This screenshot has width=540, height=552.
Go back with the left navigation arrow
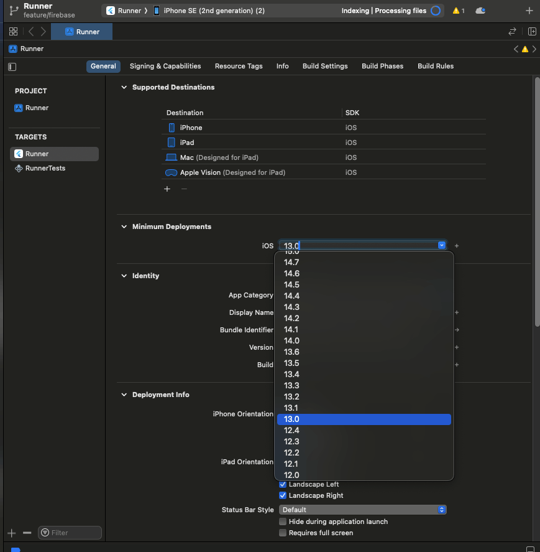[31, 32]
